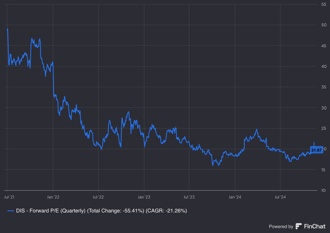This screenshot has width=330, height=233.
Task: Click the Jul '24 x-axis label
Action: pyautogui.click(x=280, y=197)
